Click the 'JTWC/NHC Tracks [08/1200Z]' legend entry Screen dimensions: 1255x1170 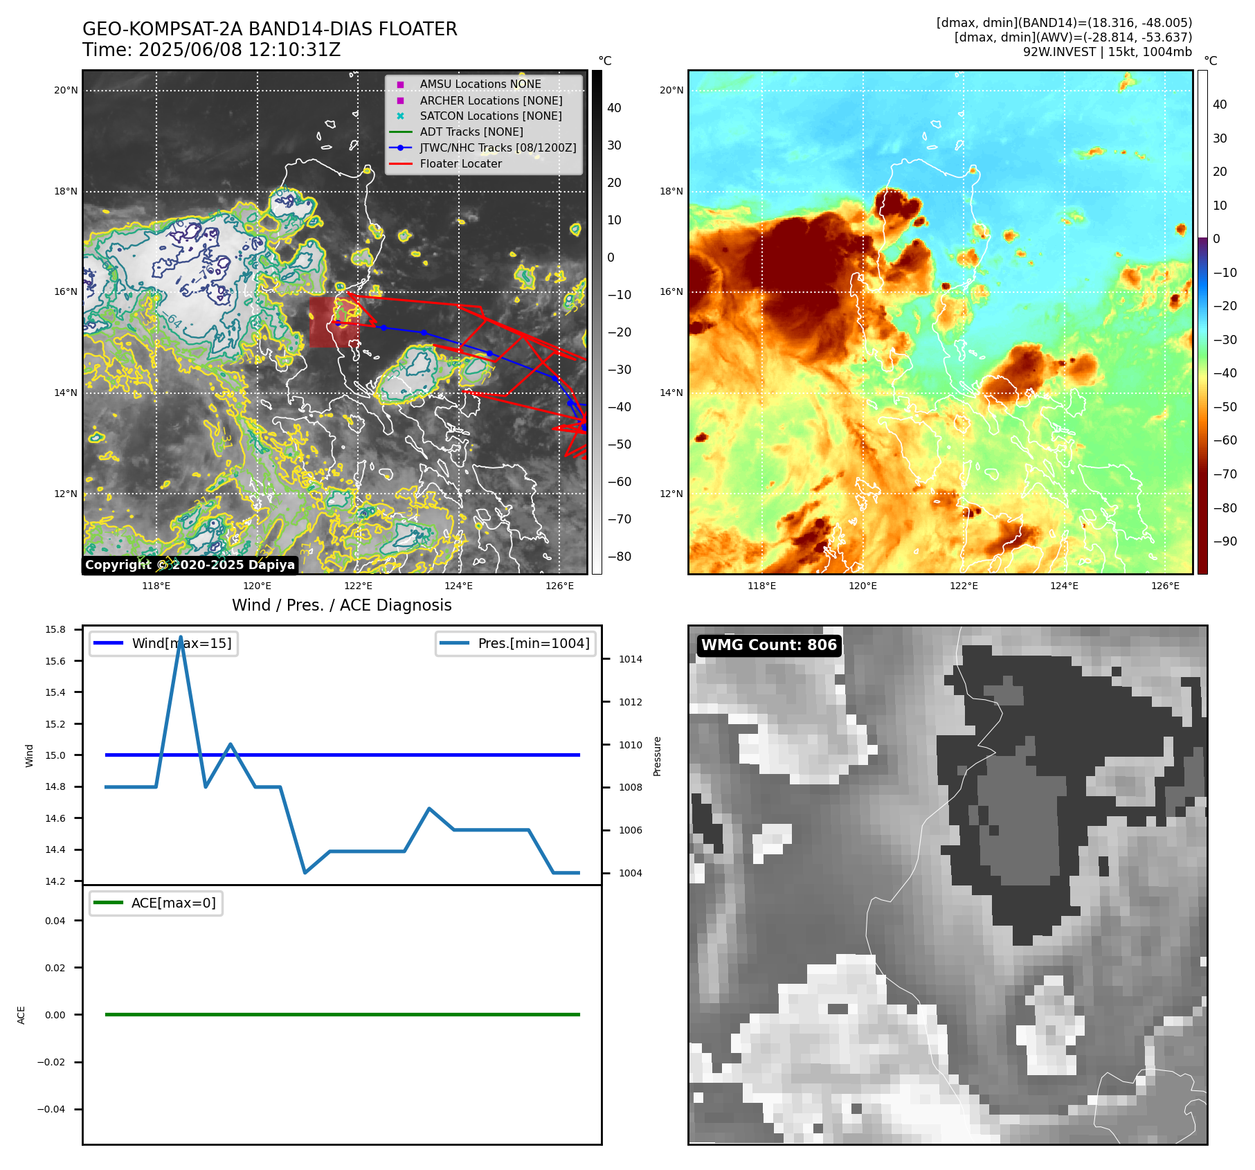pos(498,147)
